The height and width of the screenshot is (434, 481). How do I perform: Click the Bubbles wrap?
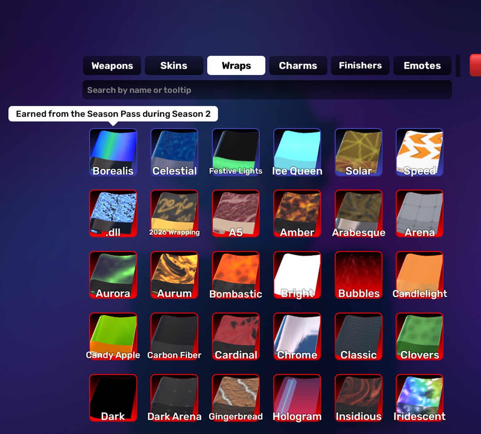pos(359,275)
